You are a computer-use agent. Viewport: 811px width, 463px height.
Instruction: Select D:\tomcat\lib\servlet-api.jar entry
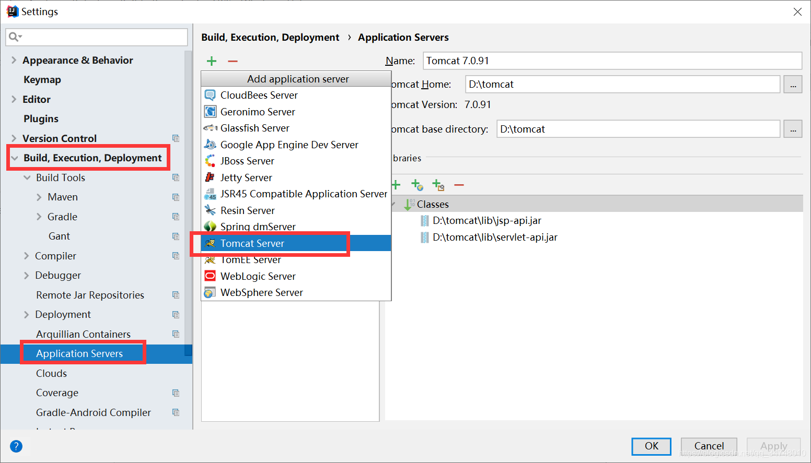[x=495, y=238]
